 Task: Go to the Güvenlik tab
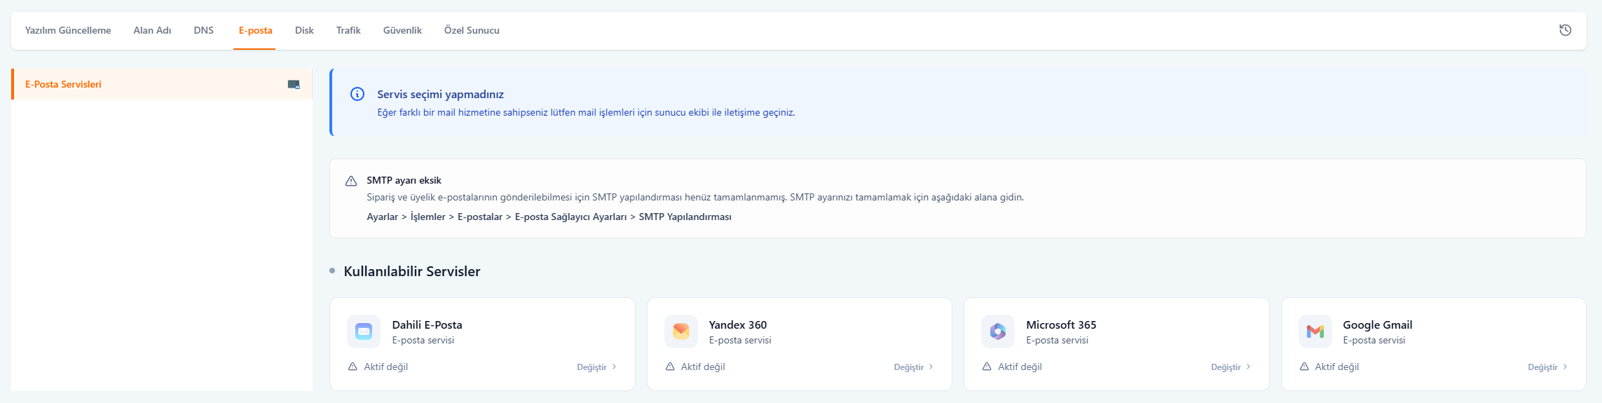tap(402, 30)
